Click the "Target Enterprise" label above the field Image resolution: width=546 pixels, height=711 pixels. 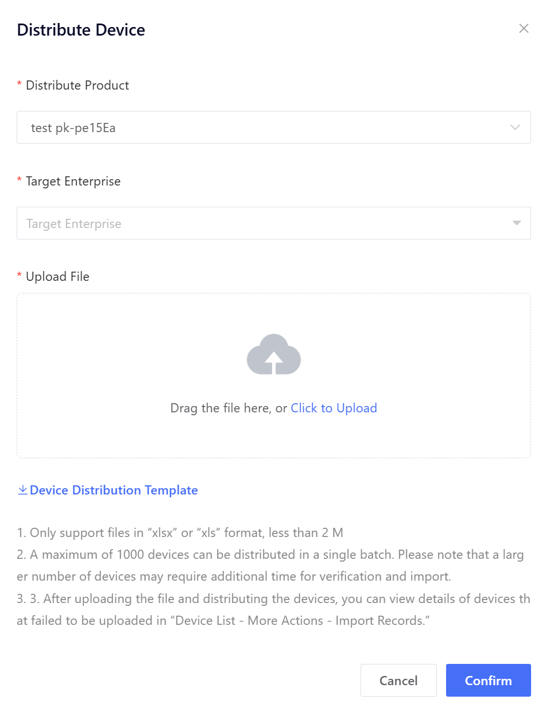[x=73, y=181]
